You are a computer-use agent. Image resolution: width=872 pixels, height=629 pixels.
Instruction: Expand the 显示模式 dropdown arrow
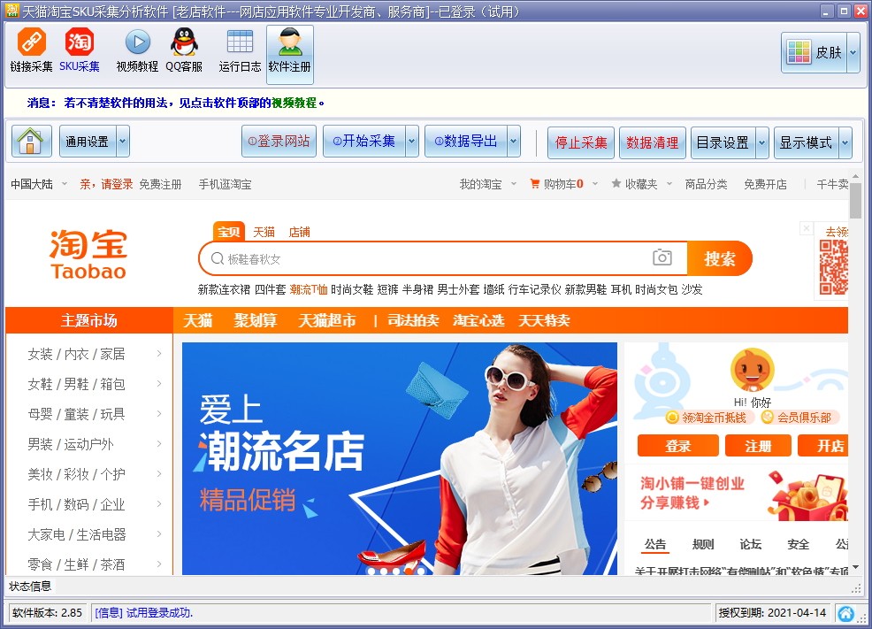pos(845,143)
